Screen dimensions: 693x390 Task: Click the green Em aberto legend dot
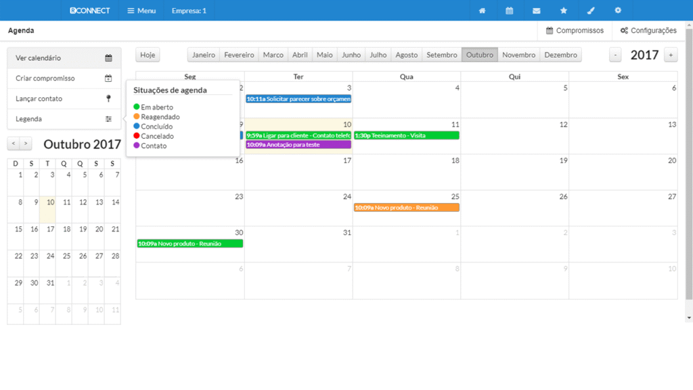coord(137,107)
